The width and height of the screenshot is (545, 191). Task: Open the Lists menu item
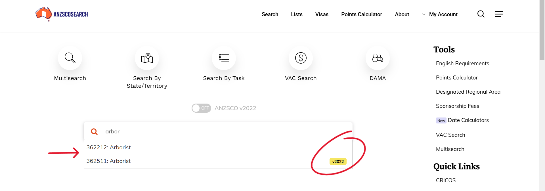297,14
